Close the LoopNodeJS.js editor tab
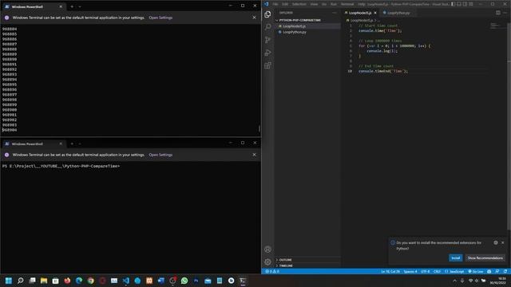This screenshot has width=511, height=287. coord(375,13)
